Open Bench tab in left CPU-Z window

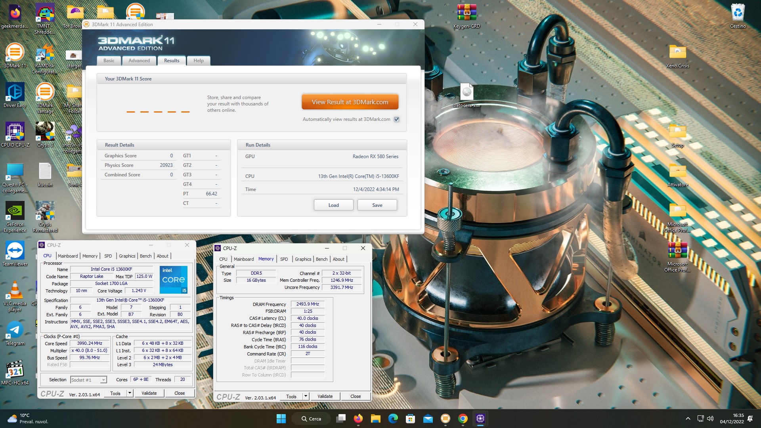tap(145, 256)
